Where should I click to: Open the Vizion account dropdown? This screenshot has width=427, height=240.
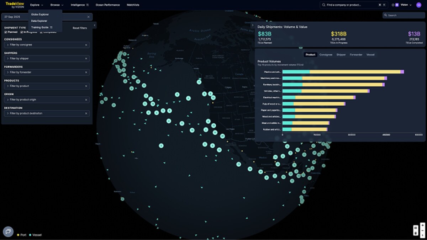pos(406,5)
